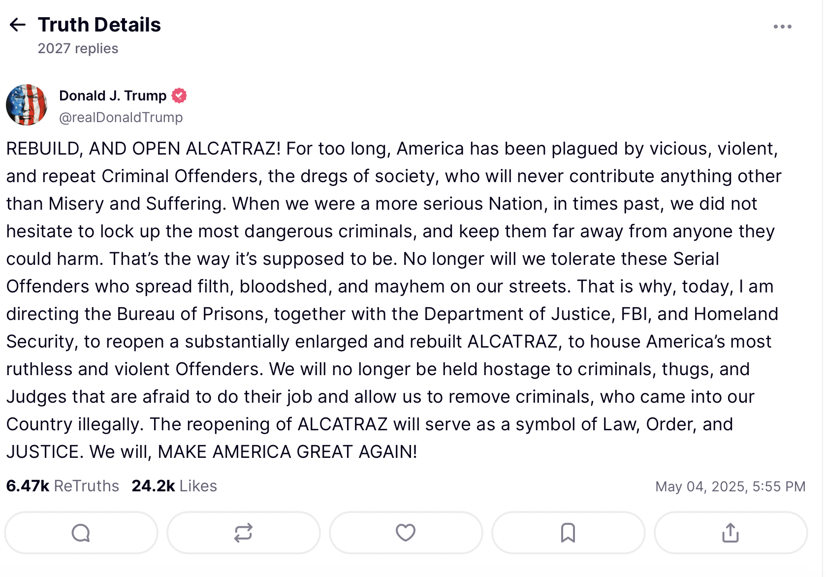Viewport: 826px width, 577px height.
Task: Open Donald J. Trump's profile avatar
Action: click(x=27, y=105)
